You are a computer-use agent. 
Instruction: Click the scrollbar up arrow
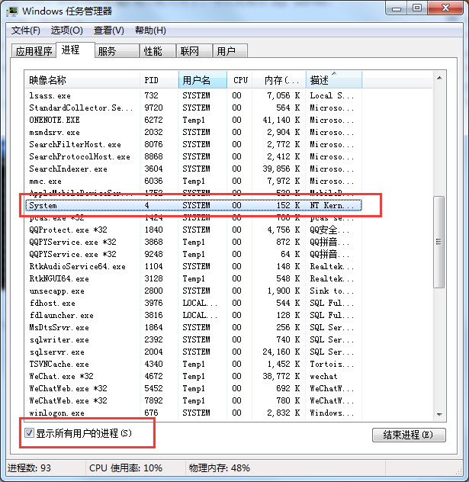(439, 78)
